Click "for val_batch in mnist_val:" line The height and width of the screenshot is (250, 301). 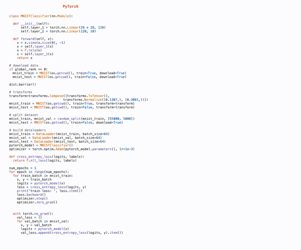click(43, 221)
